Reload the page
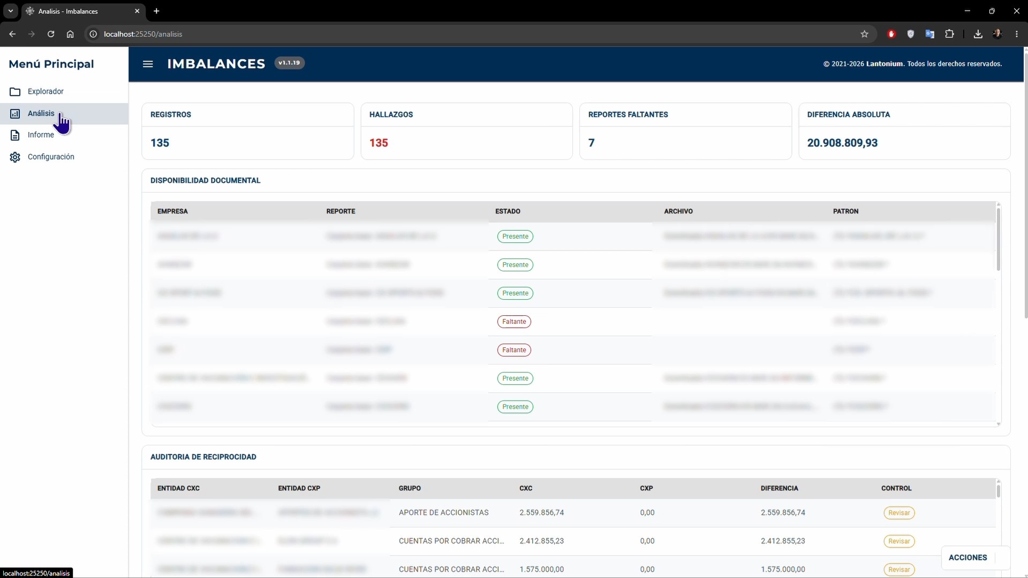The image size is (1028, 578). click(51, 34)
